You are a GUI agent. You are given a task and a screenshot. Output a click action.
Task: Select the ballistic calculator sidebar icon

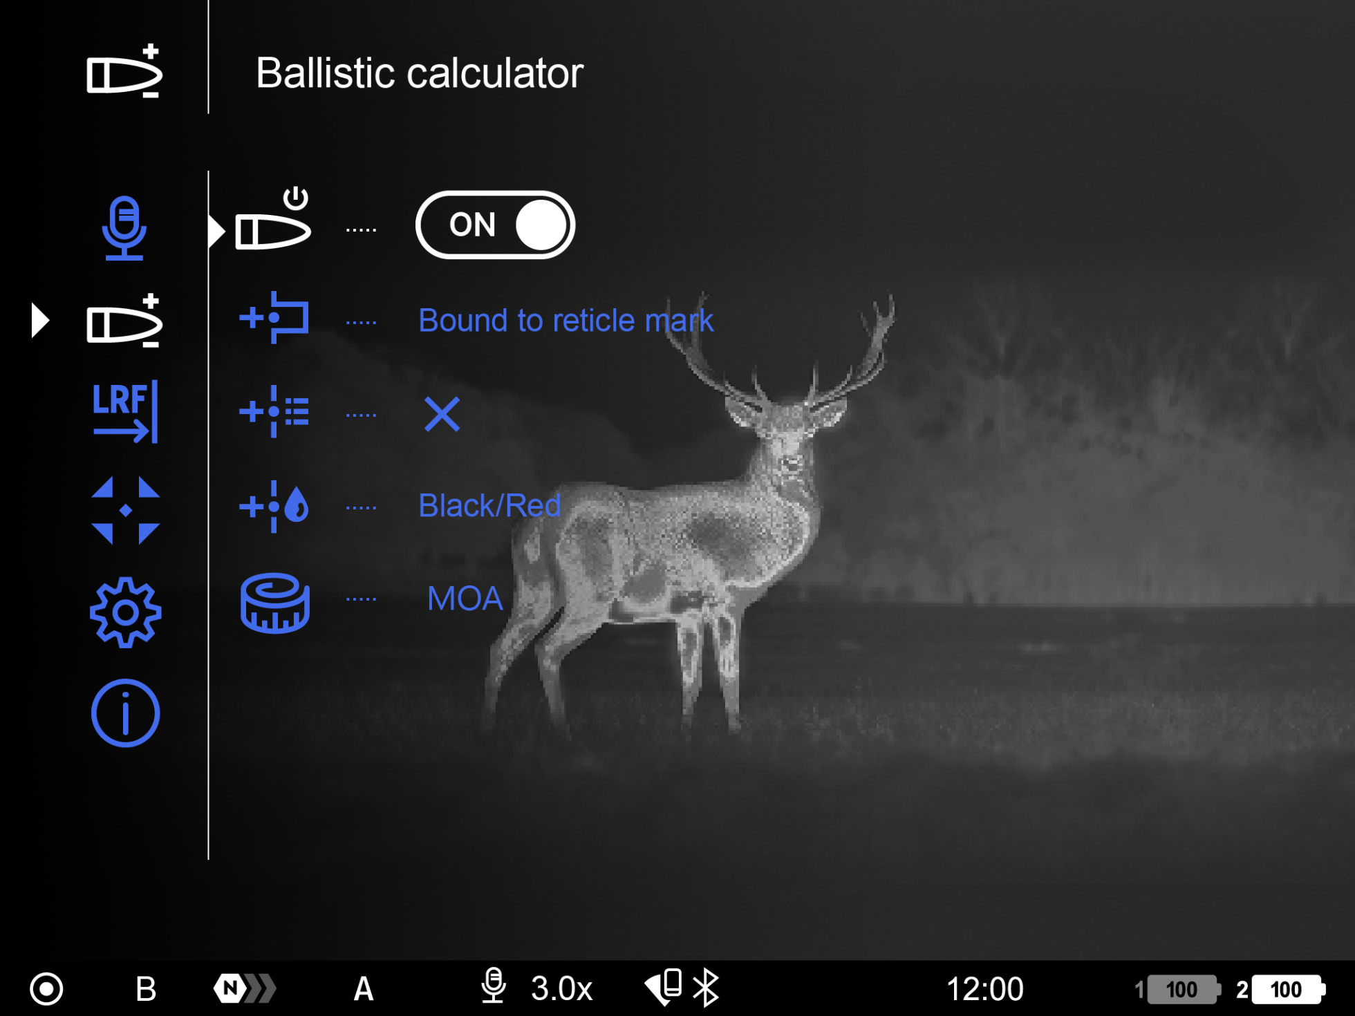(124, 322)
